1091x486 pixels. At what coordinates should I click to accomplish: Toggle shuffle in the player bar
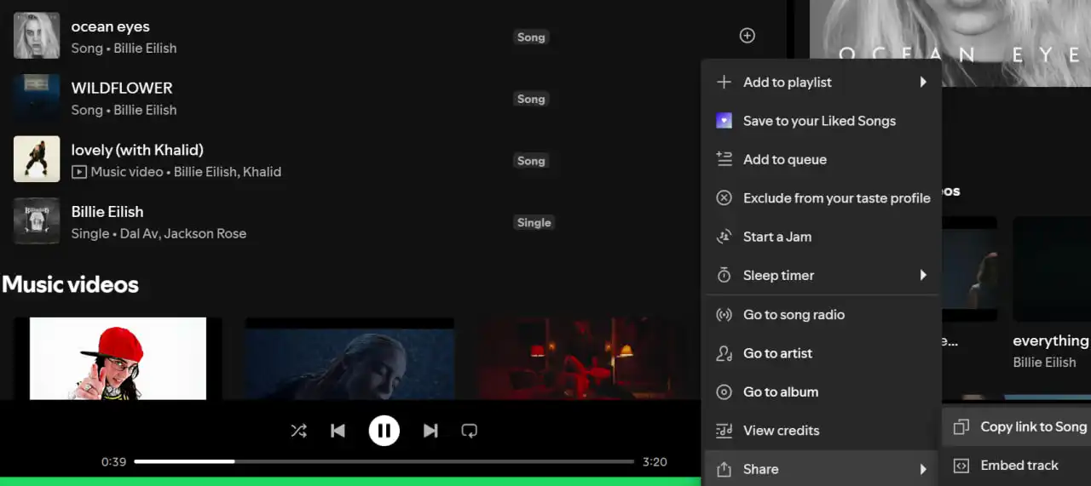pos(298,431)
